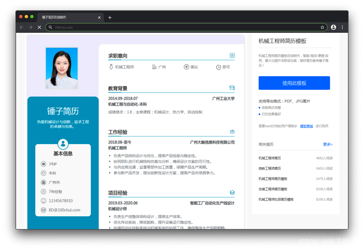
Task: Click the location icon next to 广州市
Action: (43, 182)
